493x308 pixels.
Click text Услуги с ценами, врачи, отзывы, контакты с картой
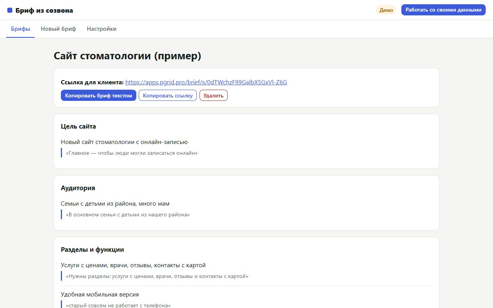click(x=133, y=265)
